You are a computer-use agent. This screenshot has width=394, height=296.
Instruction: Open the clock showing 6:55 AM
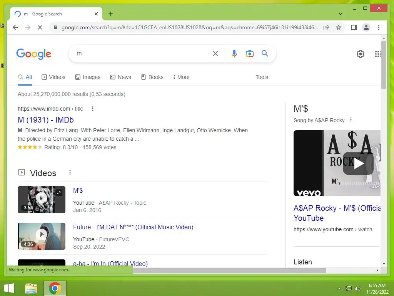tap(377, 288)
